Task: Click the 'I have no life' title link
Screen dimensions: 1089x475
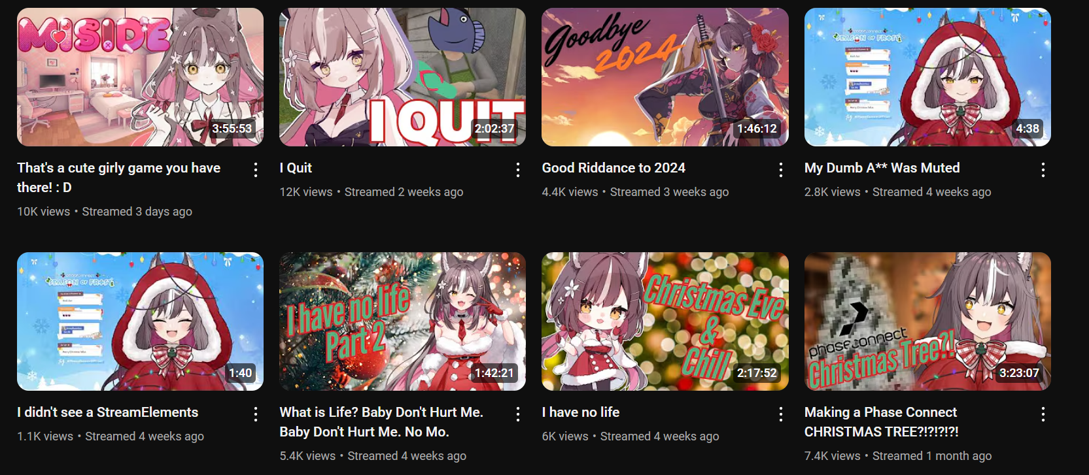Action: point(581,412)
